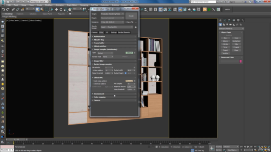Image resolution: width=271 pixels, height=152 pixels.
Task: Open the View to Render dropdown
Action: 117,27
